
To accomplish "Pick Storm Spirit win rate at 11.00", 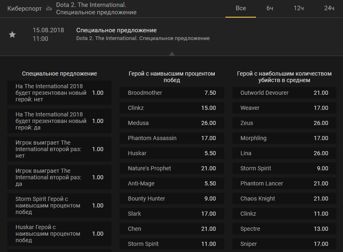I will (172, 244).
